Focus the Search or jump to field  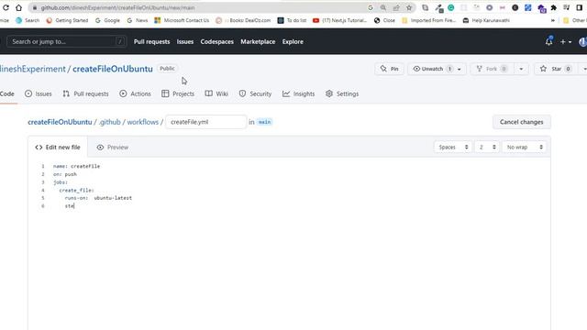coord(66,41)
